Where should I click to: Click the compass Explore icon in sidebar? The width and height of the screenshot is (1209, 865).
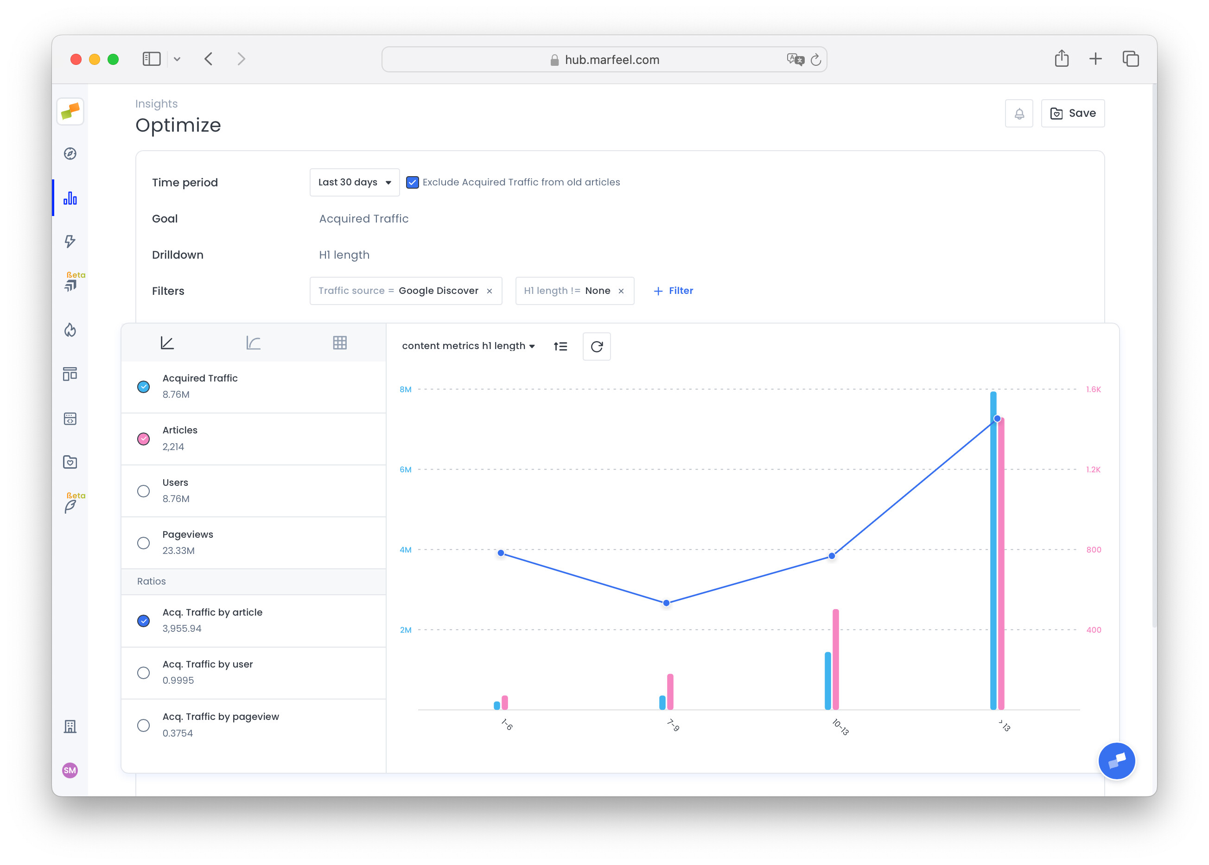70,154
